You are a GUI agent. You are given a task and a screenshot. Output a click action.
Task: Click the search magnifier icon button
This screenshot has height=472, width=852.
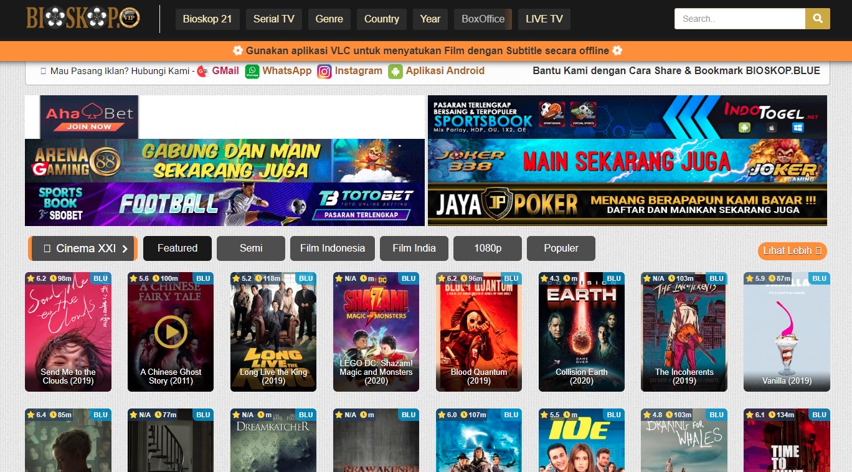818,19
